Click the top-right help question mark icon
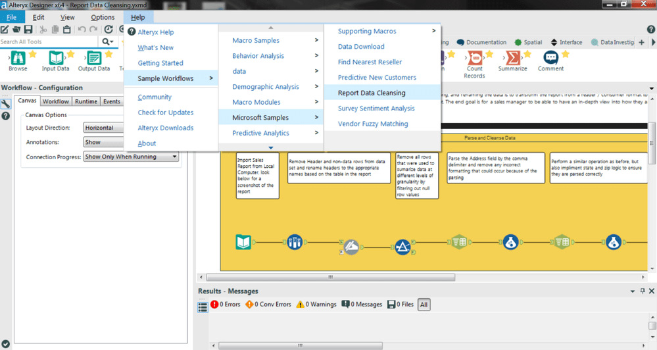 (x=650, y=30)
